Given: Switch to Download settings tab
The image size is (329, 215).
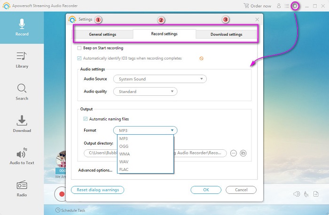Looking at the screenshot, I should point(227,34).
